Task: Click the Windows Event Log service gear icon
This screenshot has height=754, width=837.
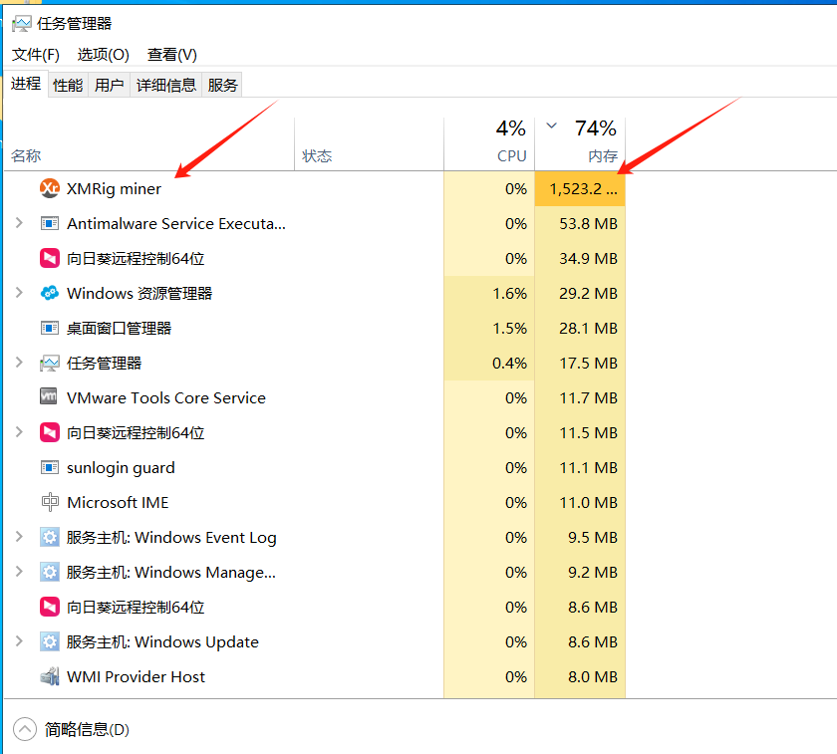Action: (x=50, y=537)
